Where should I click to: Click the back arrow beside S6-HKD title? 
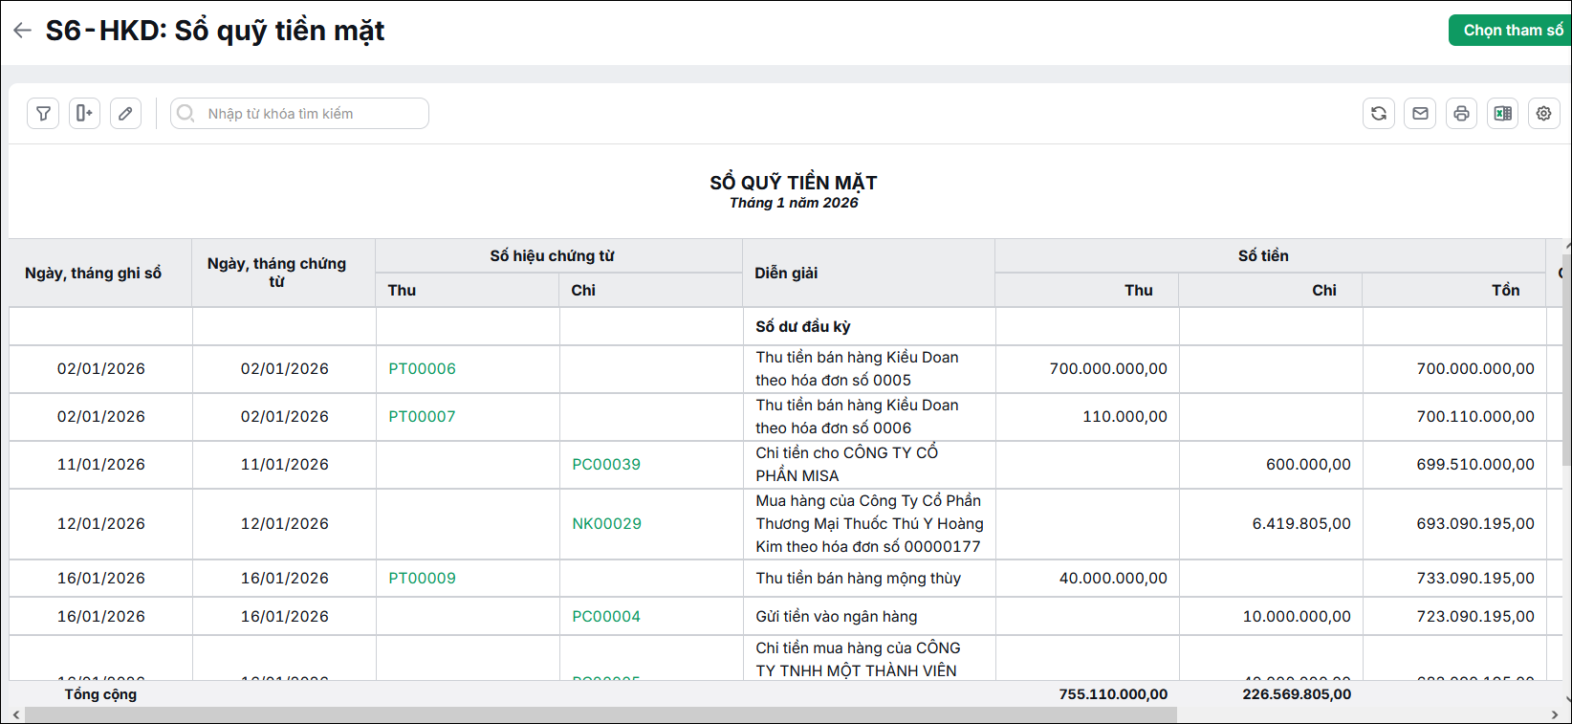(22, 31)
